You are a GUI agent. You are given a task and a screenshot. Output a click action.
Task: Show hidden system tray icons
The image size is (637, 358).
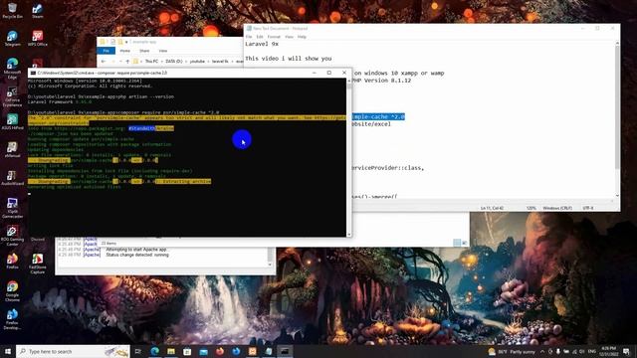point(542,351)
